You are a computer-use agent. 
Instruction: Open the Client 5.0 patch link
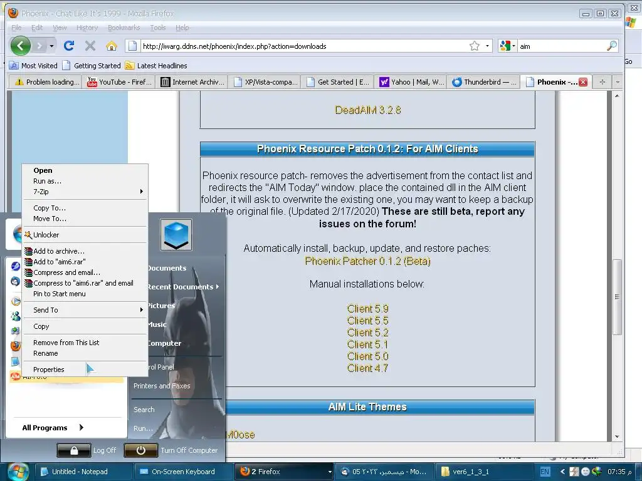(x=367, y=356)
